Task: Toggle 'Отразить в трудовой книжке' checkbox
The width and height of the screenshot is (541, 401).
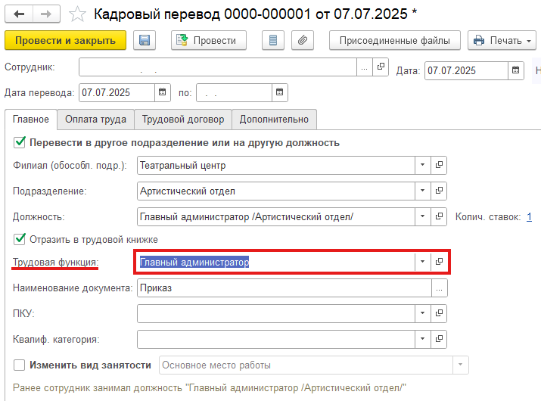Action: point(20,239)
